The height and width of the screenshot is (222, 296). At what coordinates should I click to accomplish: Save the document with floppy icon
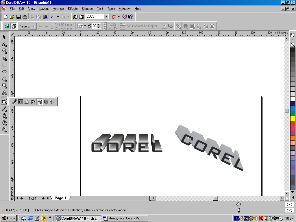pyautogui.click(x=18, y=17)
